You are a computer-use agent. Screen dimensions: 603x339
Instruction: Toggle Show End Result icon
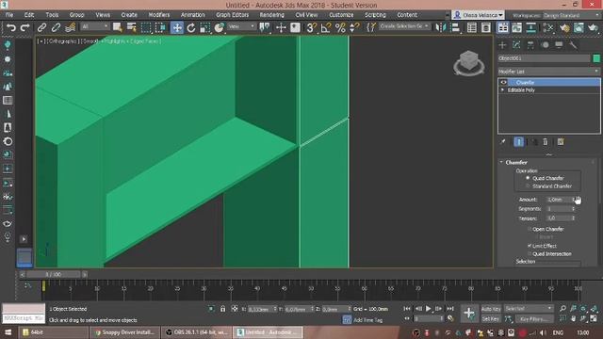[518, 142]
